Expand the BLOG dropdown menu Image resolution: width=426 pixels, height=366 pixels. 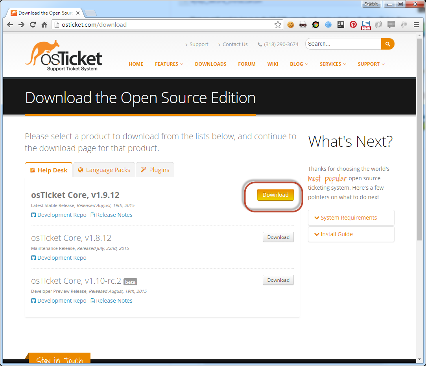[299, 64]
